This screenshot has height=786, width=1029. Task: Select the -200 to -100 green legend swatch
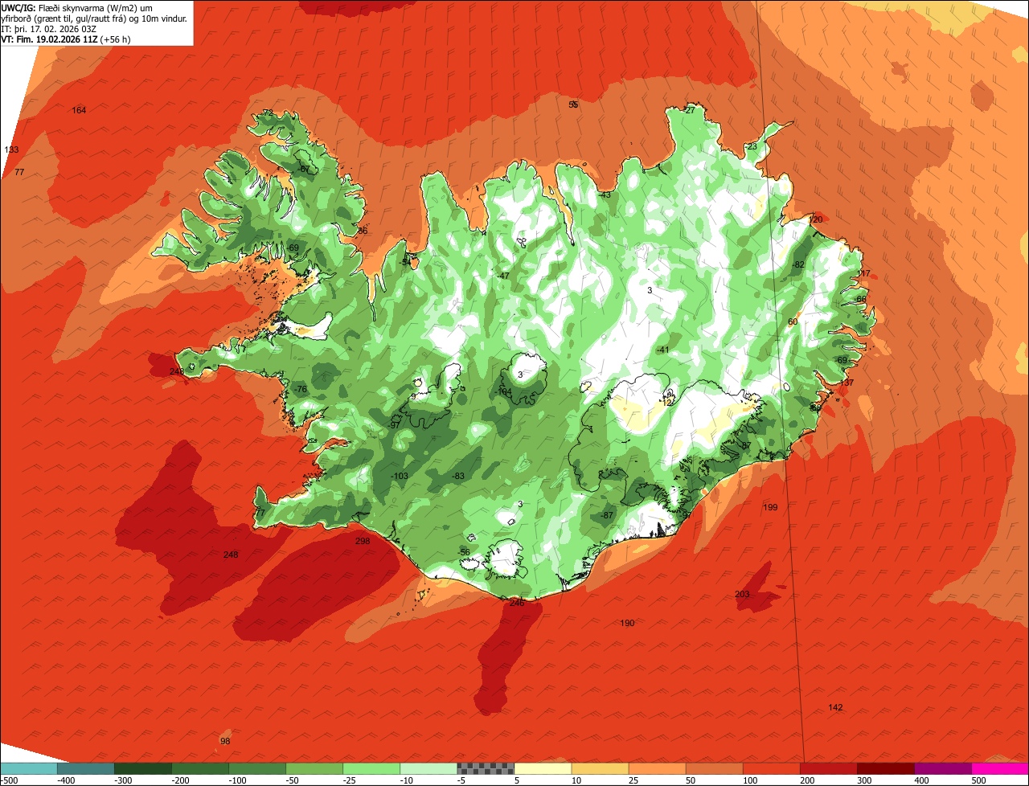[x=199, y=768]
